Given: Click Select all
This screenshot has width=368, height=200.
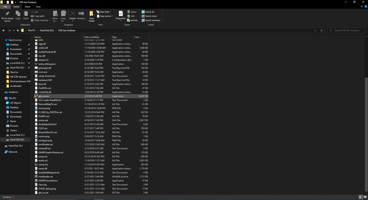Looking at the screenshot, I should point(147,12).
